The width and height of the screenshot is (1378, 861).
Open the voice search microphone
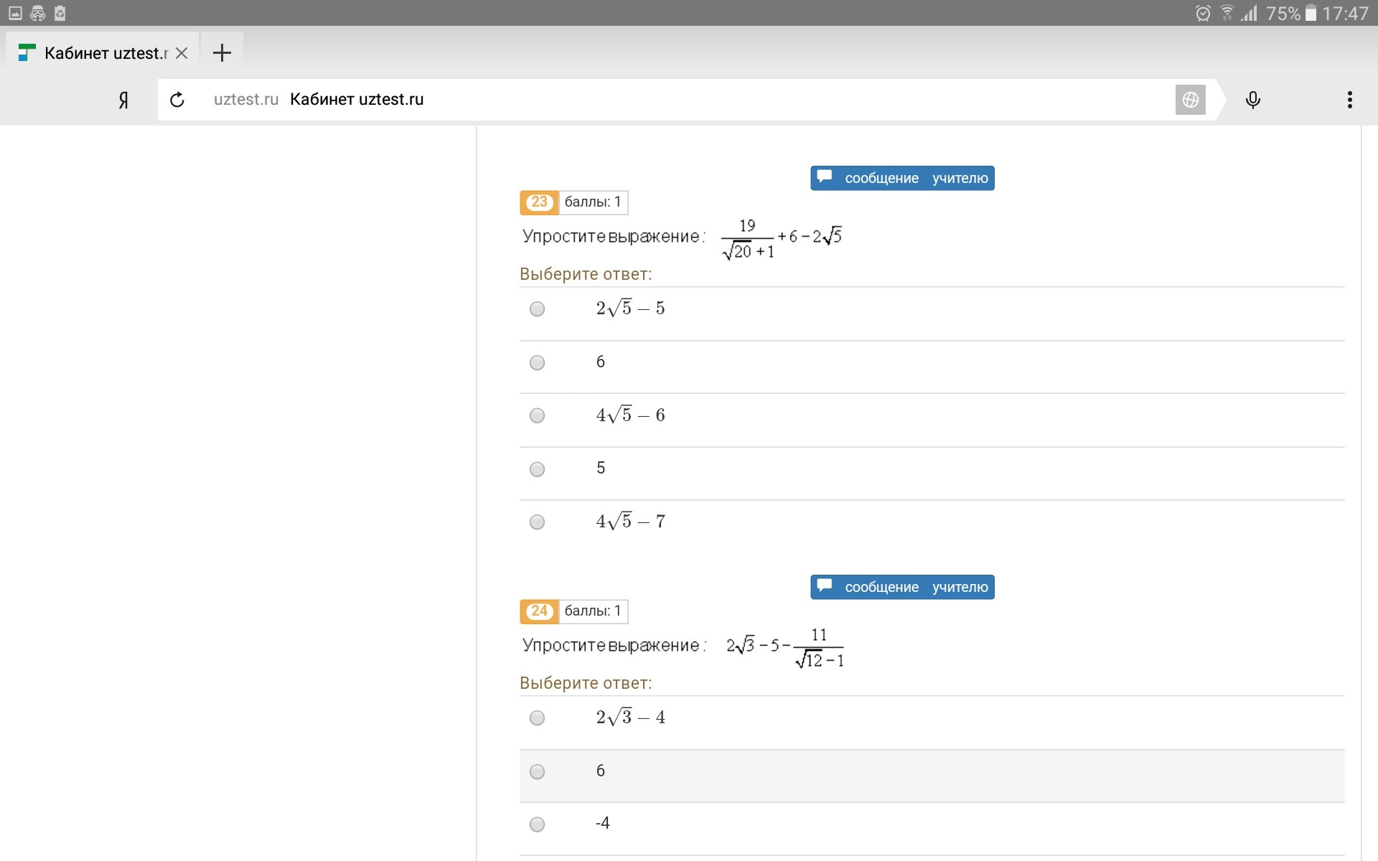pos(1252,100)
